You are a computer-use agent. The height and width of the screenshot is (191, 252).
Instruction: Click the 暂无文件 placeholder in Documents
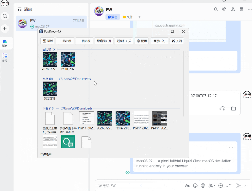tap(50, 91)
